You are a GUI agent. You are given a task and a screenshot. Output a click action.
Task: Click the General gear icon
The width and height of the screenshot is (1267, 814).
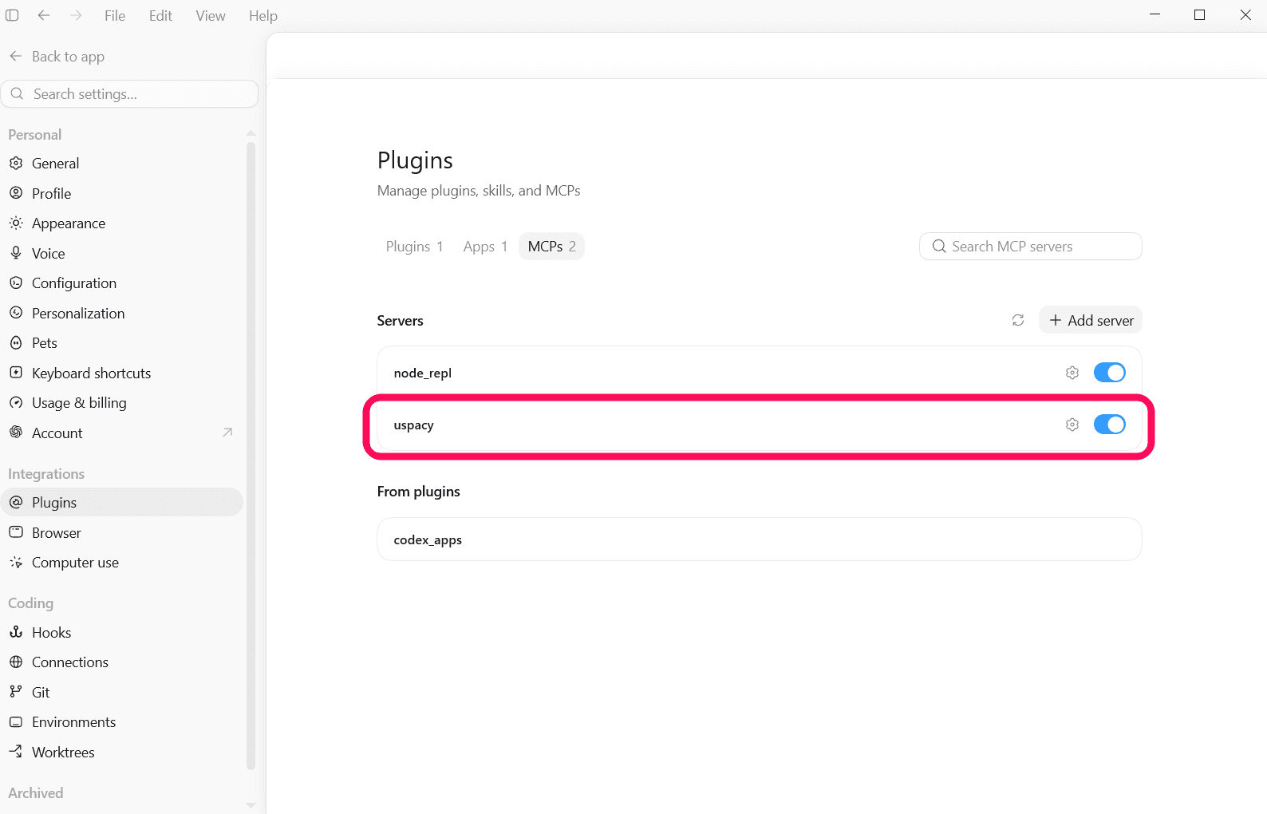click(16, 164)
